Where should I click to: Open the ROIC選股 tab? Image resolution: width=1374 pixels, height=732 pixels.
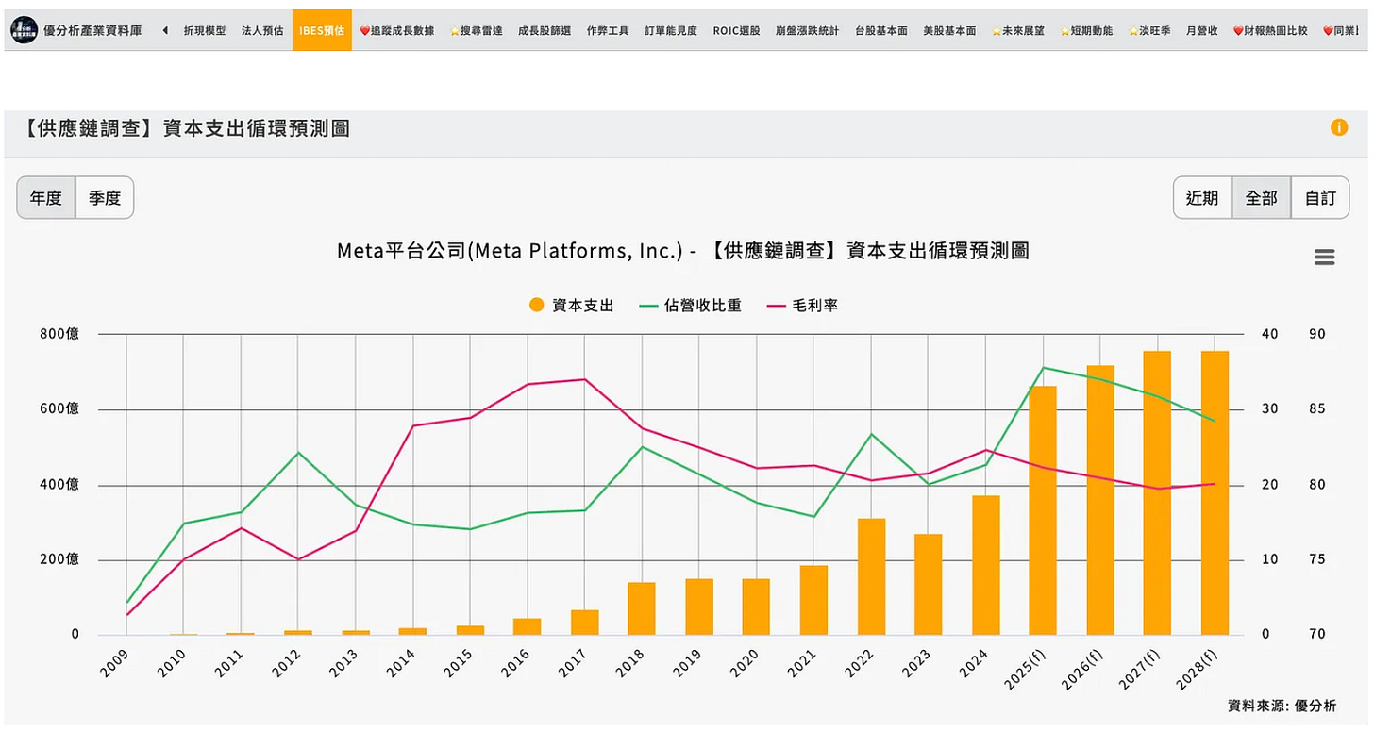pyautogui.click(x=736, y=31)
